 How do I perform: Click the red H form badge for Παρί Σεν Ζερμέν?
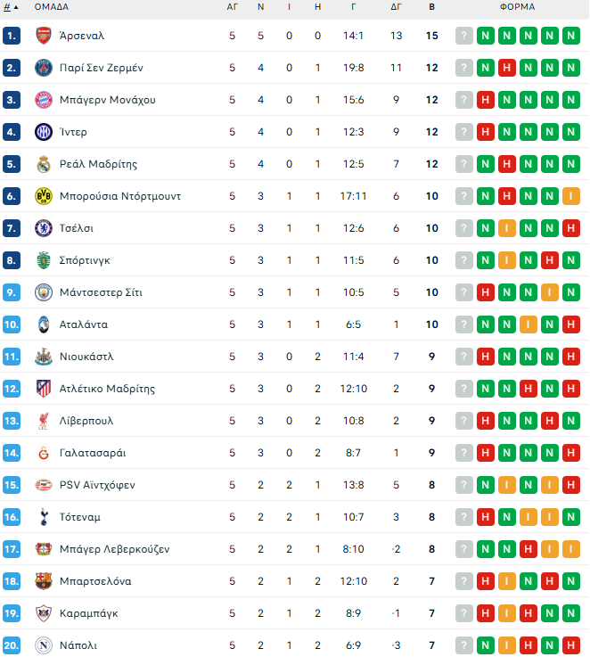pos(507,68)
